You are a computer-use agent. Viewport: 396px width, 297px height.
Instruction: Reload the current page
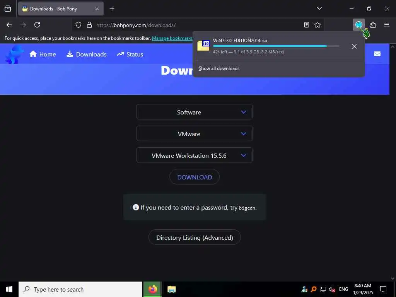point(37,25)
